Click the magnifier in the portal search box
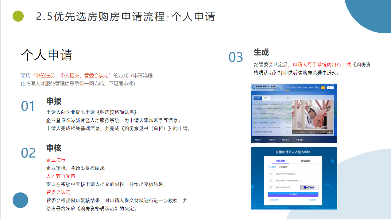 pos(333,88)
